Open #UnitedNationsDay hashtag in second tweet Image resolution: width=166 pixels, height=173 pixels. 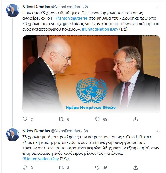pos(40,159)
